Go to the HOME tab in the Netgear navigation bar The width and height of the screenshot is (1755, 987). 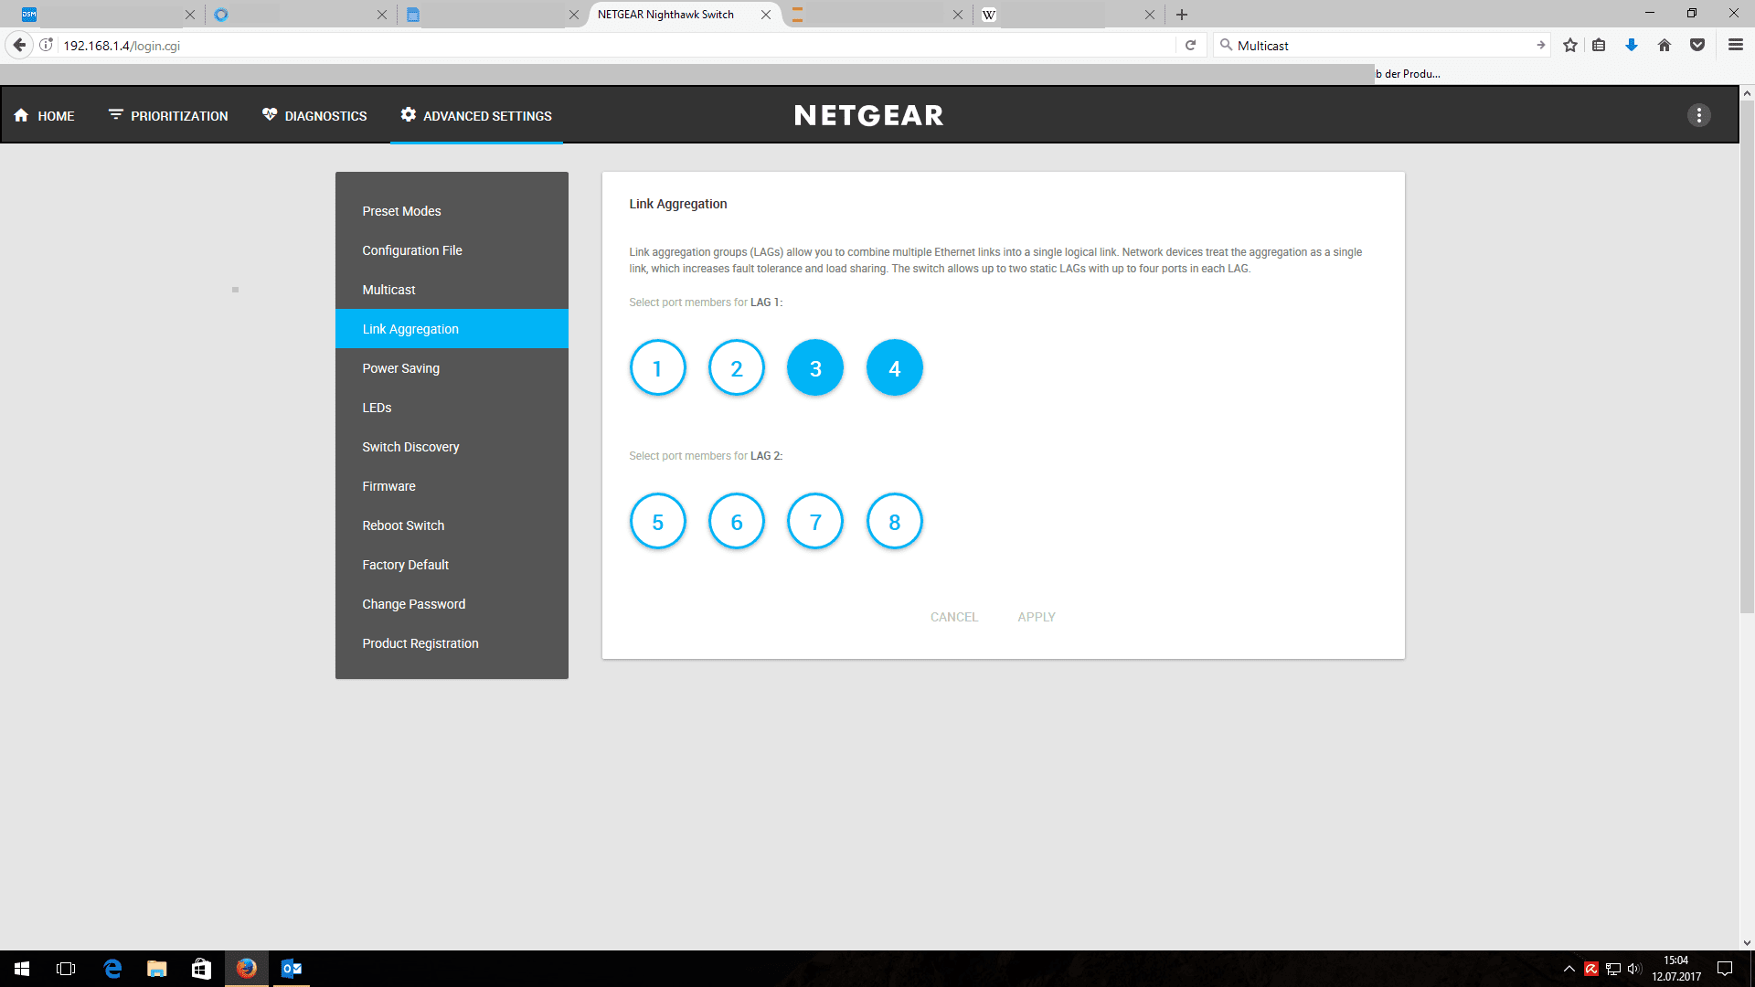[x=44, y=116]
